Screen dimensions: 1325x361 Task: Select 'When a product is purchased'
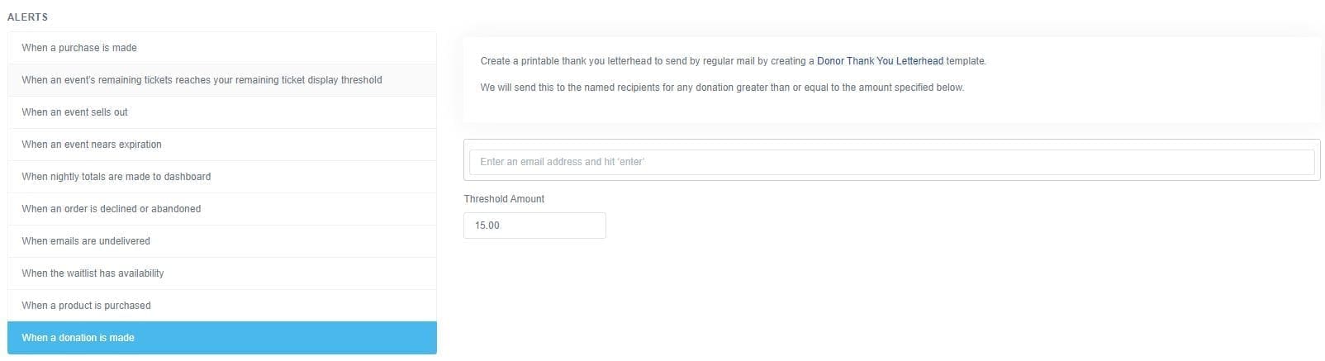(x=86, y=306)
